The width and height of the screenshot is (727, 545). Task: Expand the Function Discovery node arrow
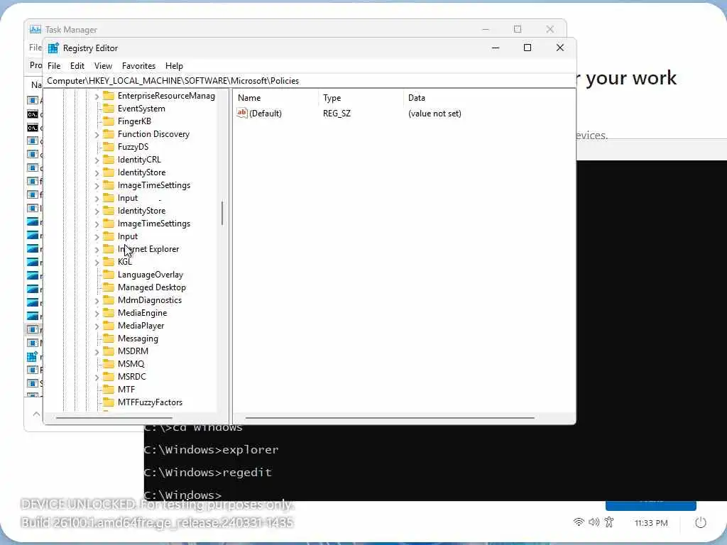97,135
